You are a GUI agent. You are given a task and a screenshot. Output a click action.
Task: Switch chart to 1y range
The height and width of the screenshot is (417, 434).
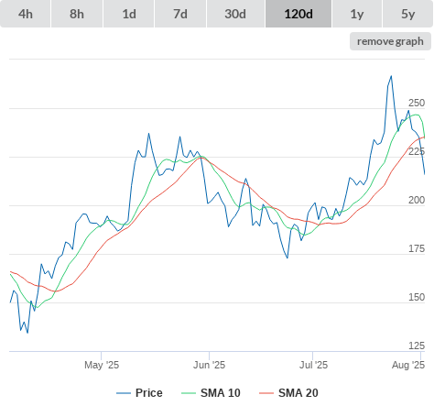(x=357, y=14)
